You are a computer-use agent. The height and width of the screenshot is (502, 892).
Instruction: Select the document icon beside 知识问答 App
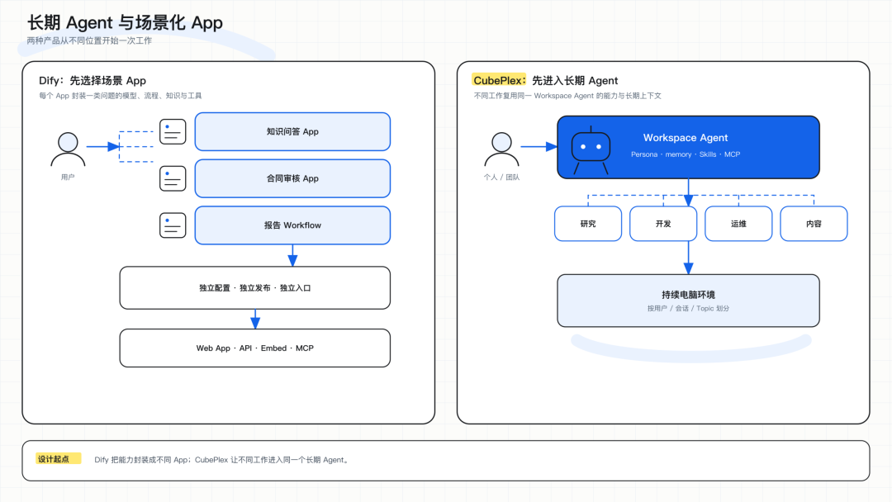(173, 132)
